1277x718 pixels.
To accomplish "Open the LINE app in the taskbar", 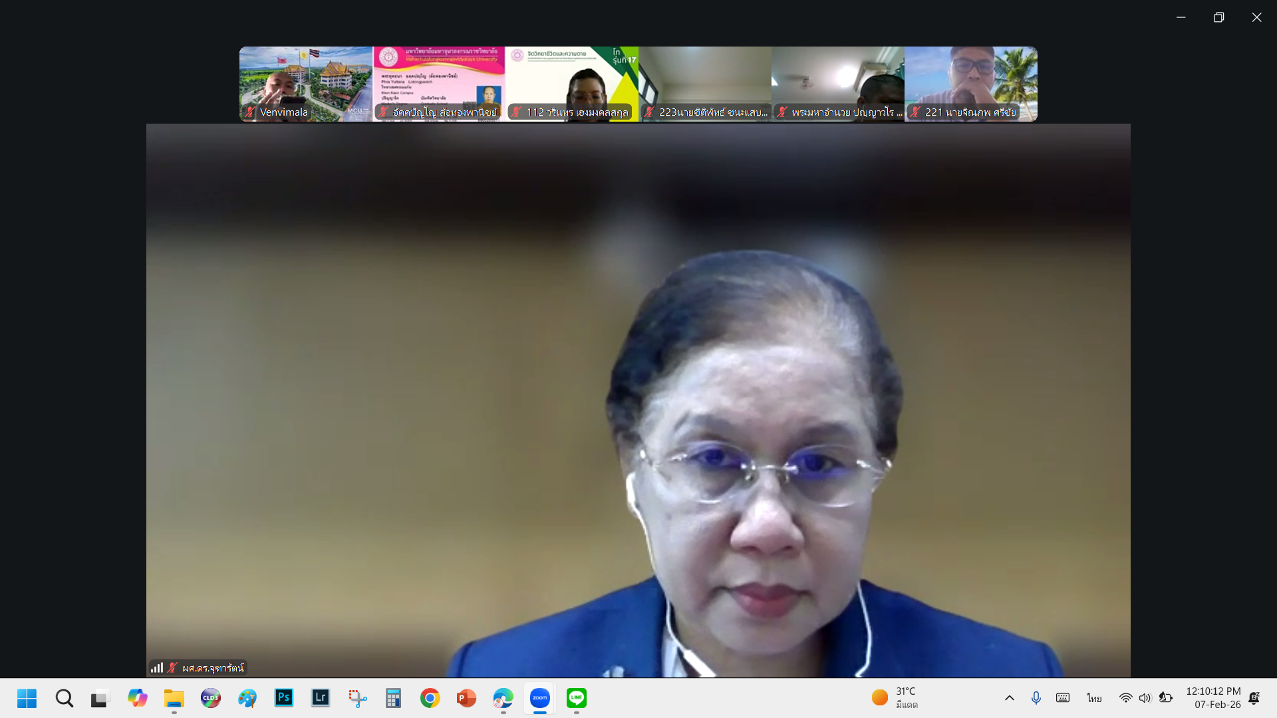I will pos(577,698).
